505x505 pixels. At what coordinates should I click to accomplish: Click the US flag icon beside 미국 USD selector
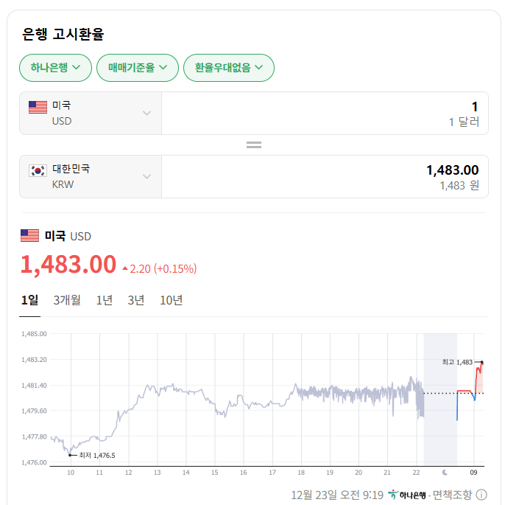38,108
